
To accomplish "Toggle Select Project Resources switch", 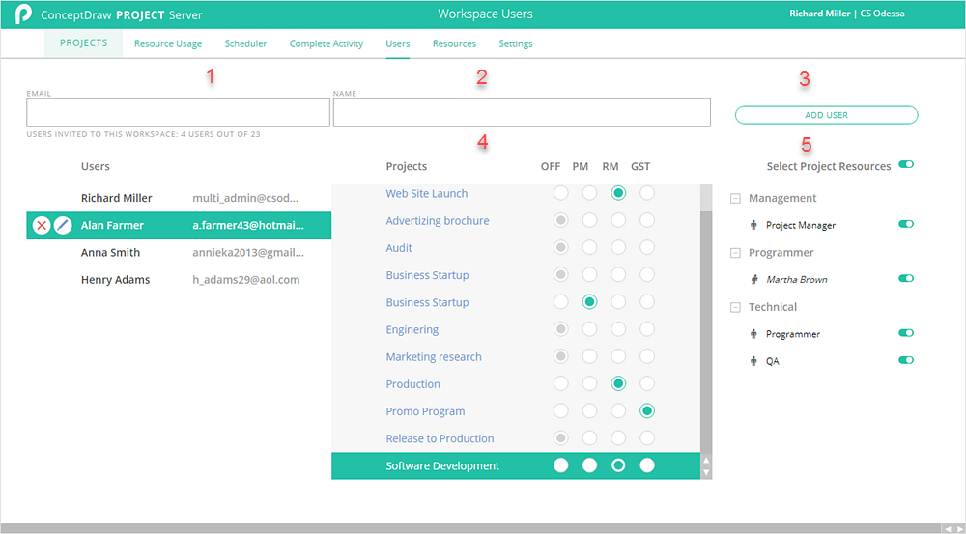I will pos(906,164).
